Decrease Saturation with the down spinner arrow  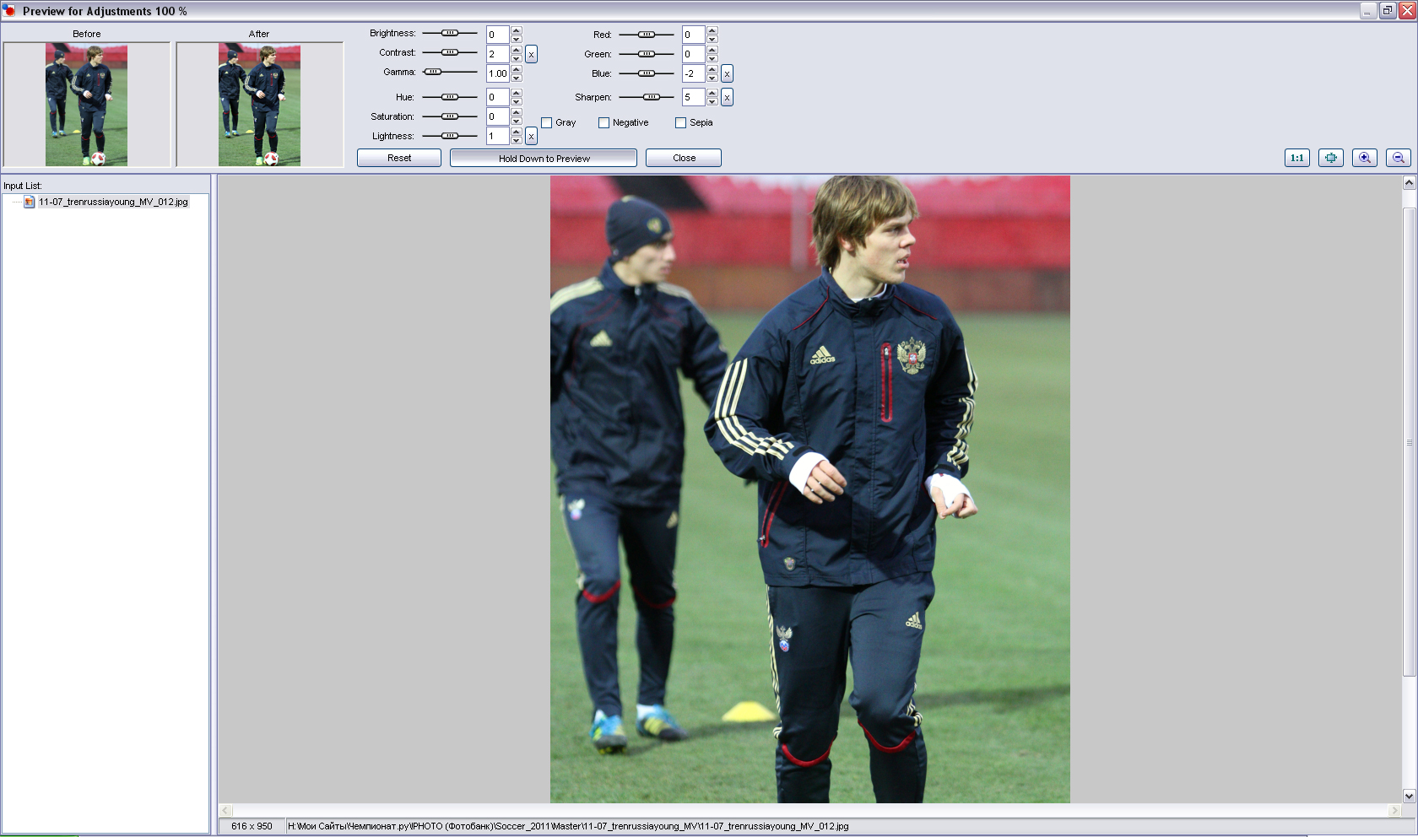point(517,121)
